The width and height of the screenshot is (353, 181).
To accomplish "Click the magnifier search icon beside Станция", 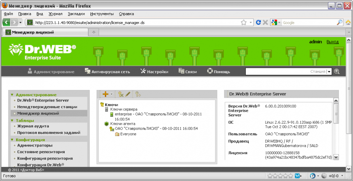I will [x=336, y=72].
